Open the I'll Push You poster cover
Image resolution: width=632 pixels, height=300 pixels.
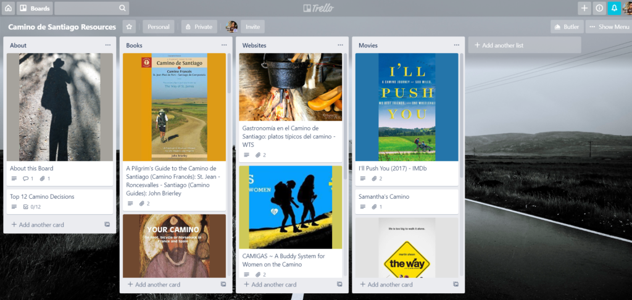tap(407, 107)
